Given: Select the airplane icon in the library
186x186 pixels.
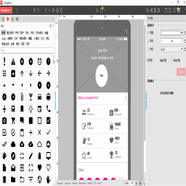Looking at the screenshot, I should pos(5,109).
